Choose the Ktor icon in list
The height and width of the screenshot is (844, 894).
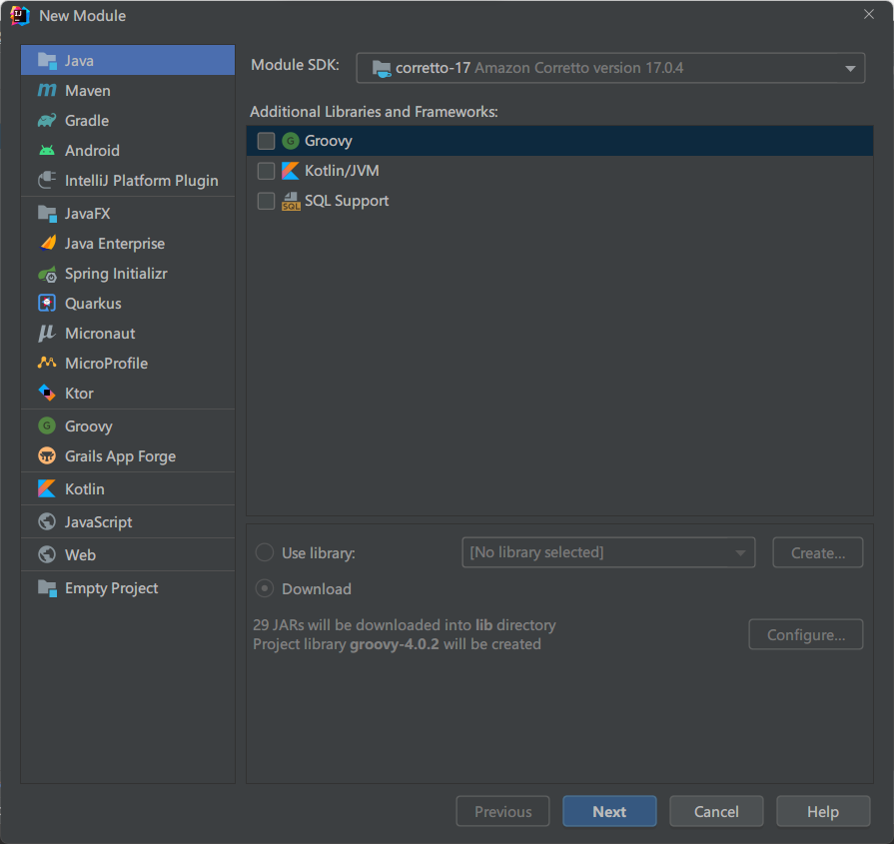click(x=47, y=394)
